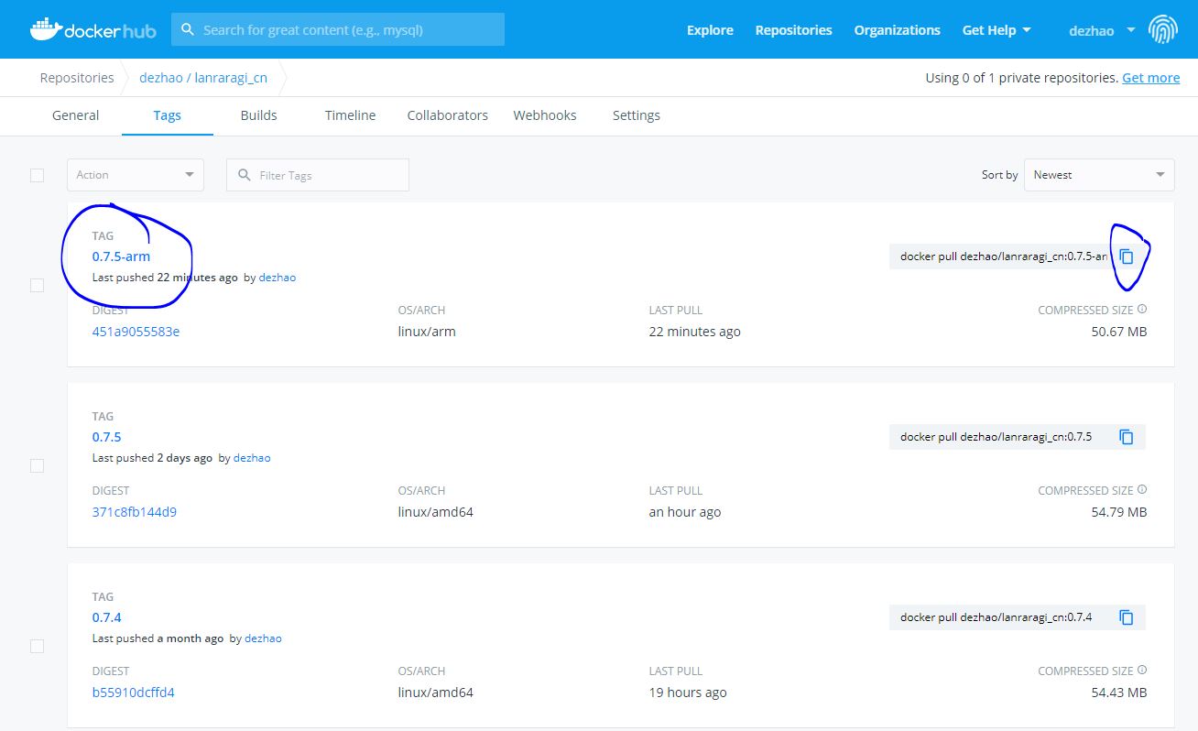Open the fingerprint avatar icon
The width and height of the screenshot is (1198, 731).
[x=1164, y=29]
